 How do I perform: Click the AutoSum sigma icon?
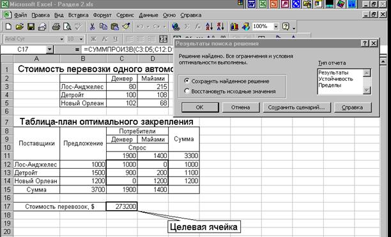[x=187, y=27]
